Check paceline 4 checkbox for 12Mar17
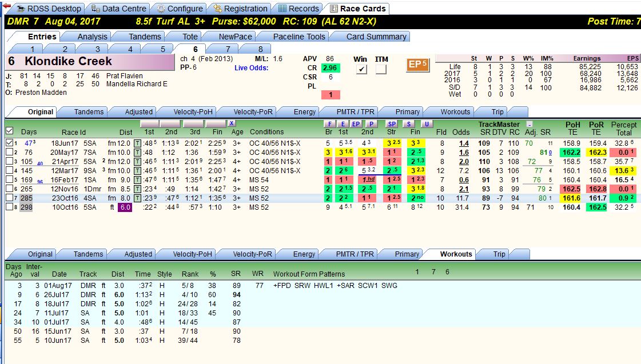The image size is (641, 364). 10,171
